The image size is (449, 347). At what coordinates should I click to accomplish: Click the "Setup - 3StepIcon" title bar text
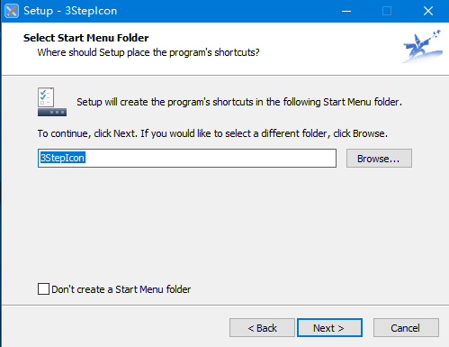[x=70, y=11]
